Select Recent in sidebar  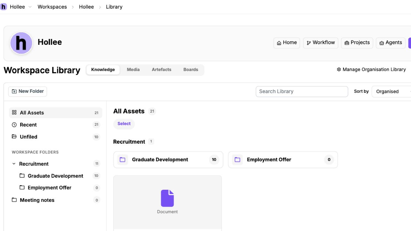[55, 125]
